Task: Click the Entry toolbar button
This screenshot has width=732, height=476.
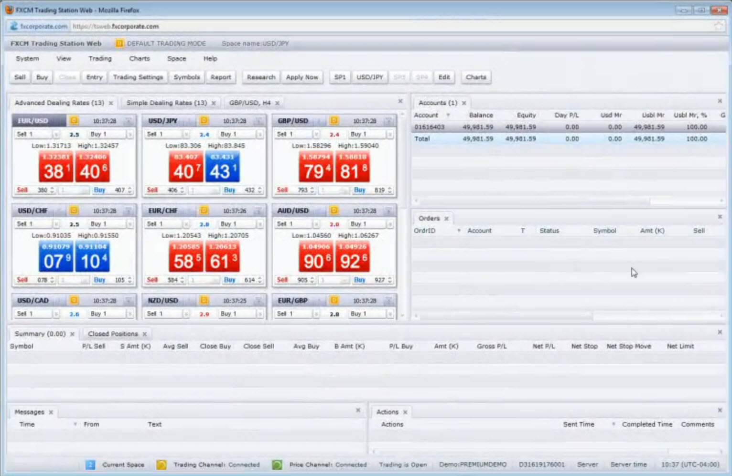Action: pyautogui.click(x=94, y=77)
